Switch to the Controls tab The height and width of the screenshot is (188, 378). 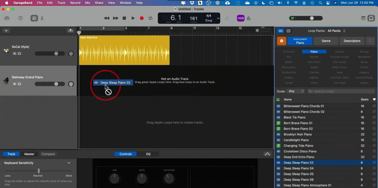pos(126,154)
